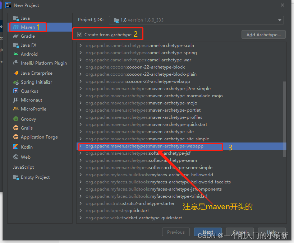Select maven-archetype-portlet row
Image resolution: width=294 pixels, height=243 pixels.
click(x=181, y=110)
